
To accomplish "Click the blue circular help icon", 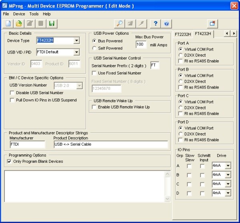I will [166, 24].
